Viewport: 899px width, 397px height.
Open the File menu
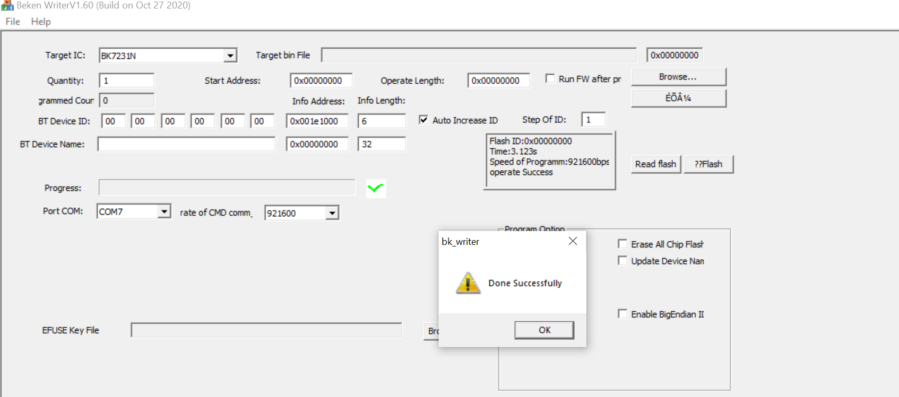coord(13,22)
